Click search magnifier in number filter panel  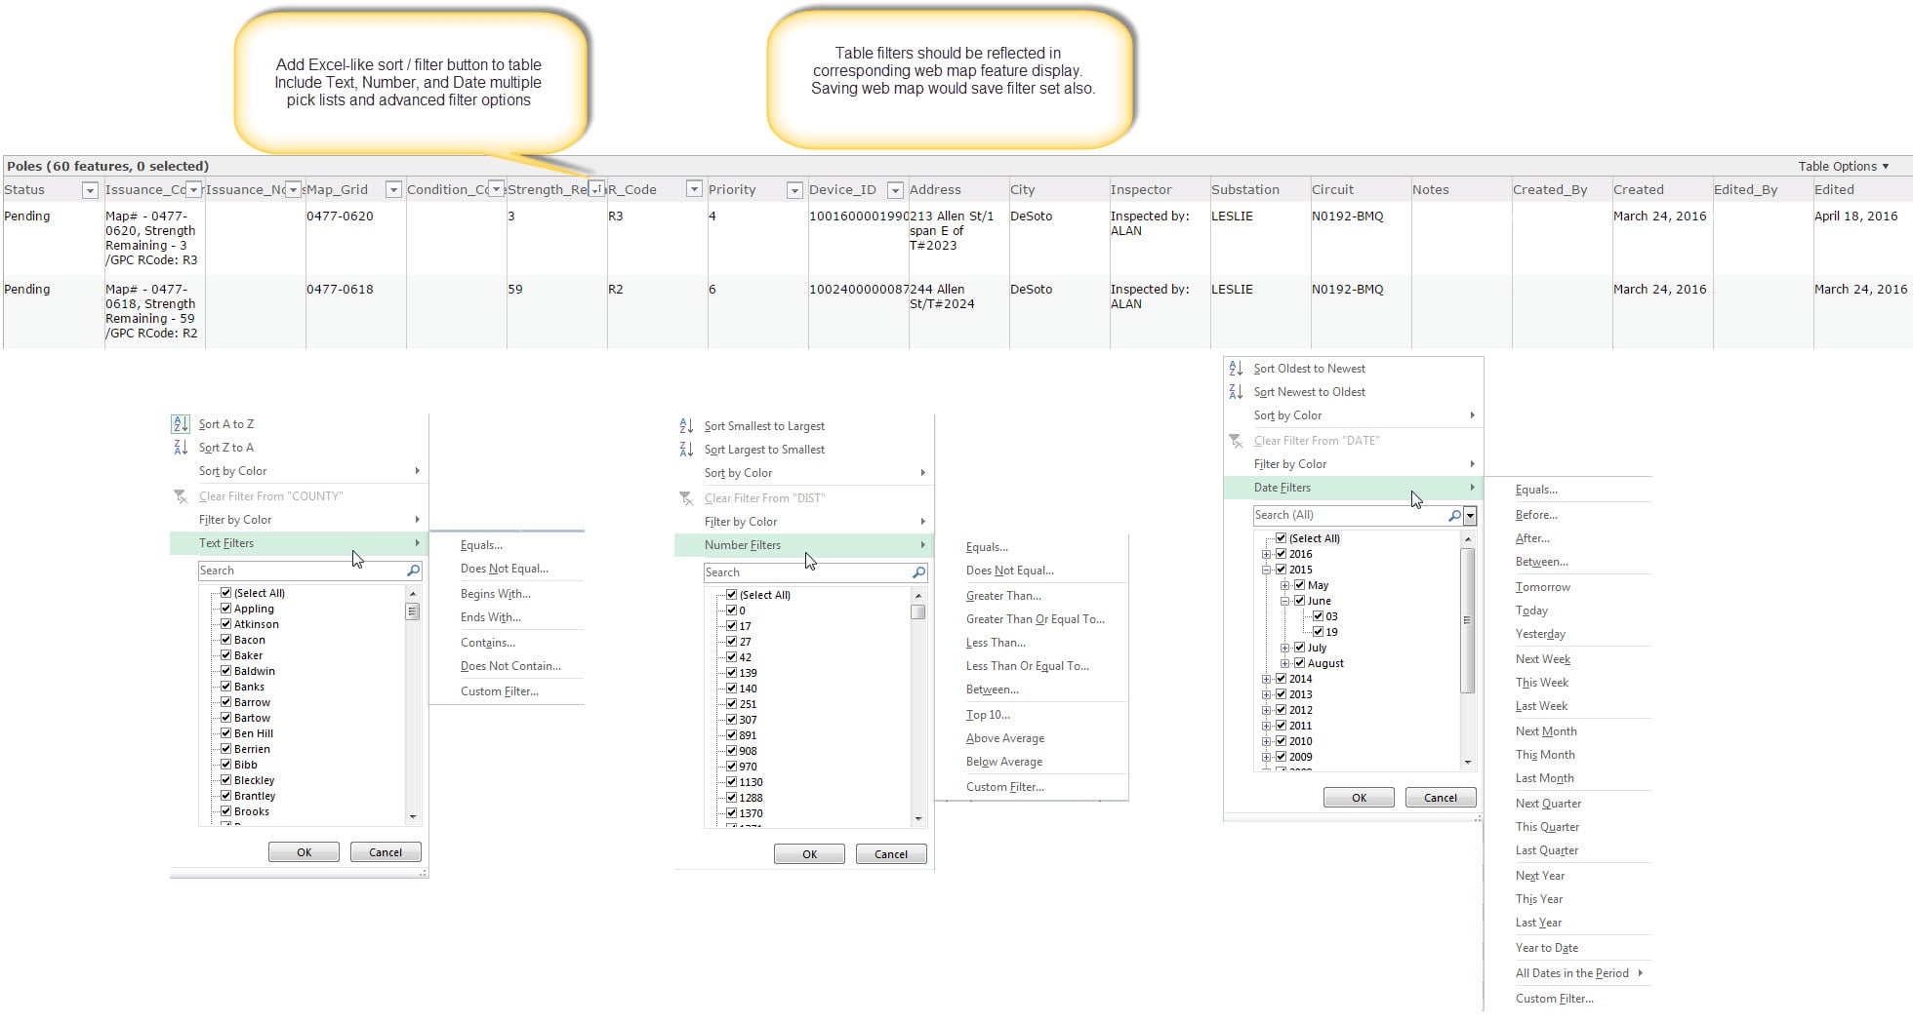click(x=918, y=572)
